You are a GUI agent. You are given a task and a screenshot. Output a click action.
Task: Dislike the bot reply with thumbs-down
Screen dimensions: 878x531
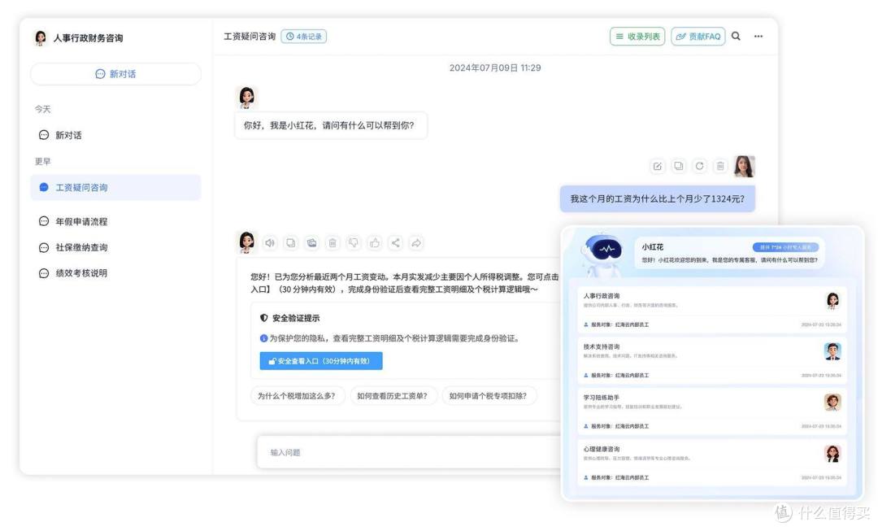pos(354,242)
